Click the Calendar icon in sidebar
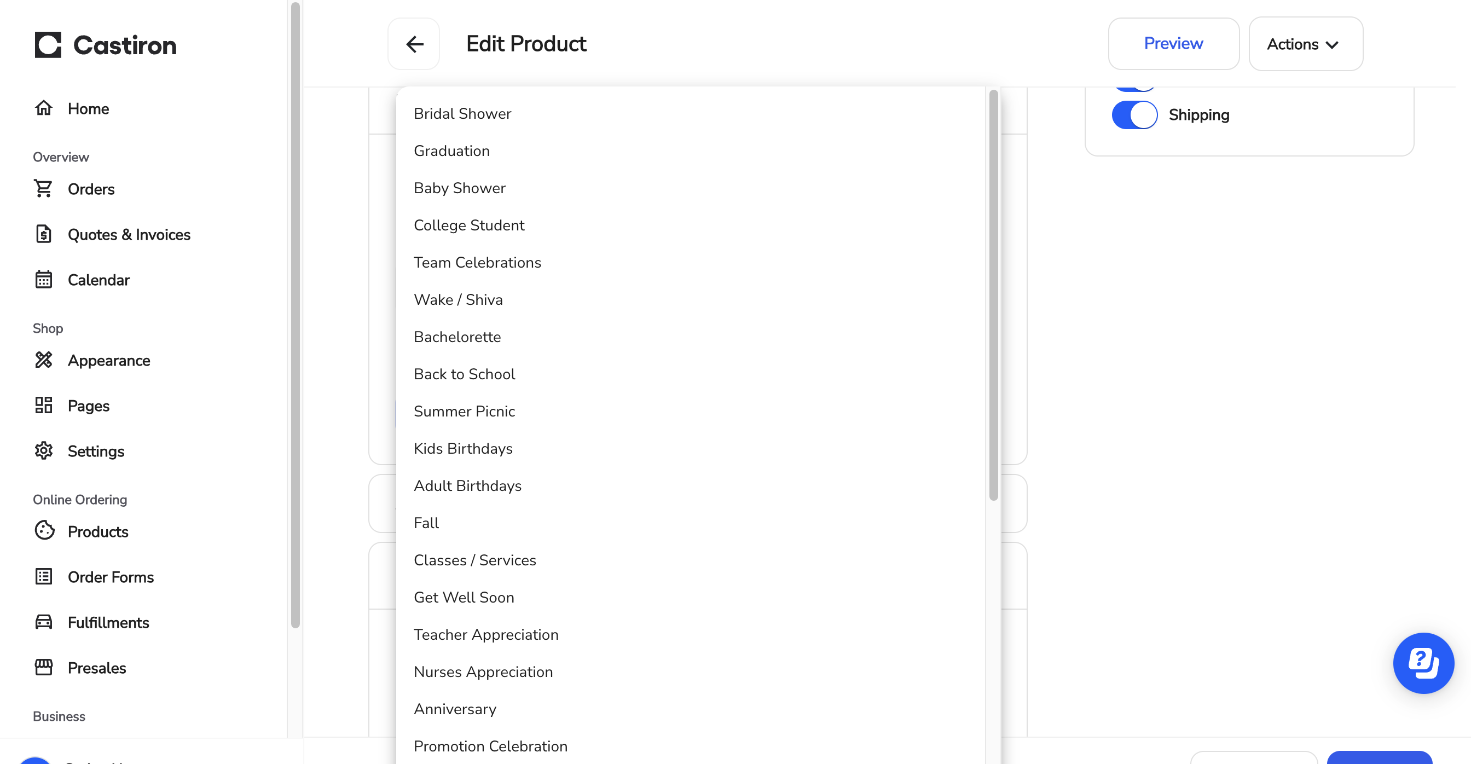The height and width of the screenshot is (764, 1471). pyautogui.click(x=43, y=280)
